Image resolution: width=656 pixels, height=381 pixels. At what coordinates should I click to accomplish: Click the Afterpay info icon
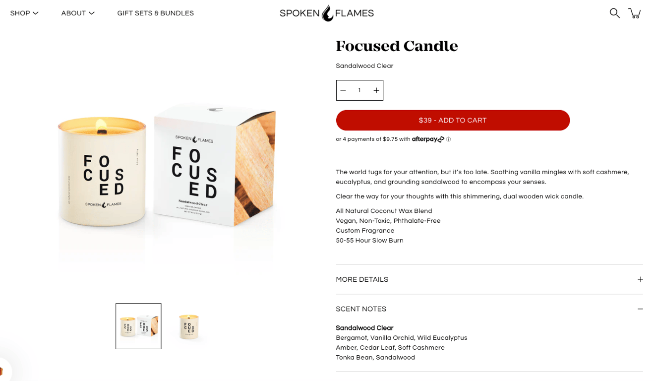tap(448, 139)
